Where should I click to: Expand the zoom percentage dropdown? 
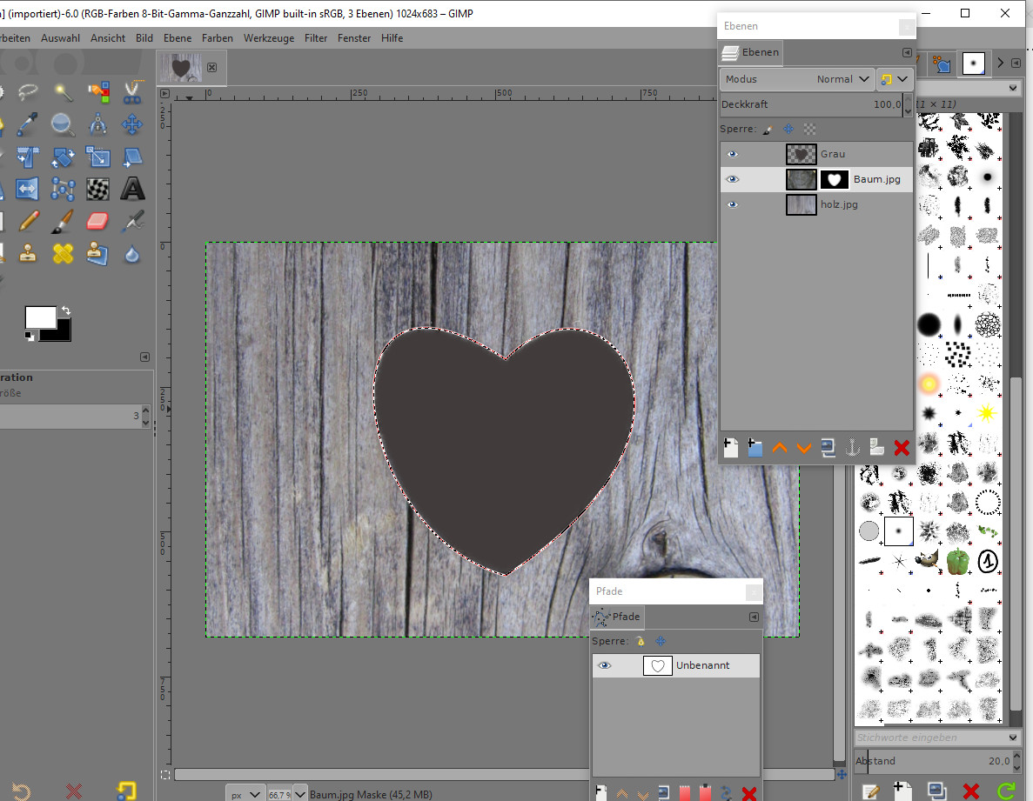point(299,794)
